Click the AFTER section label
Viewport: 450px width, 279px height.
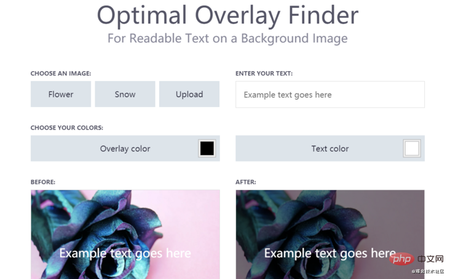tap(246, 182)
